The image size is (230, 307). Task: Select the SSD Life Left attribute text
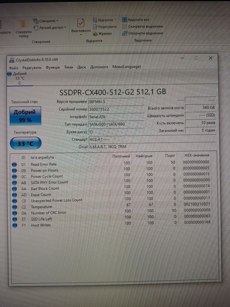pyautogui.click(x=42, y=219)
